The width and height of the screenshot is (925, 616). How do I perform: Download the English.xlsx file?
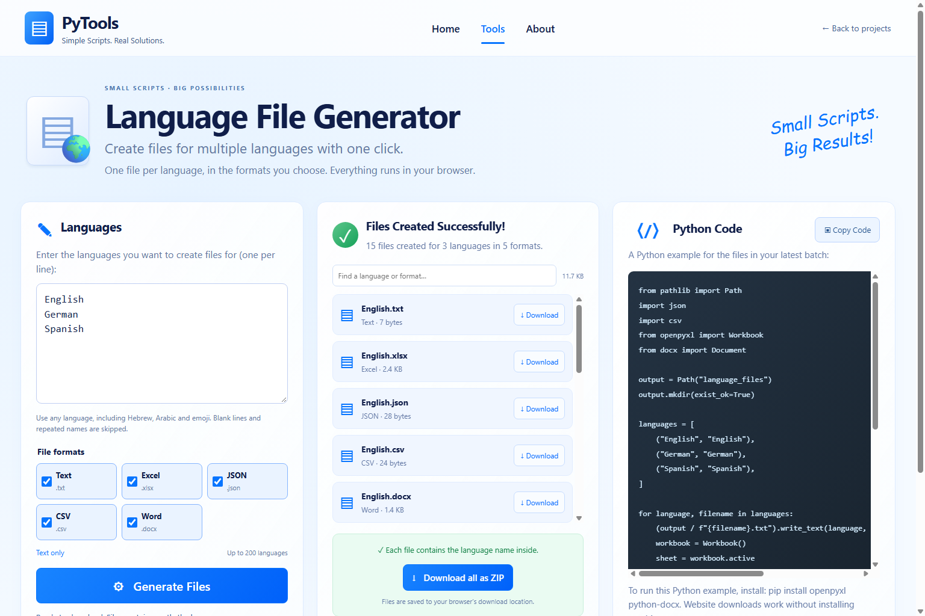tap(539, 362)
